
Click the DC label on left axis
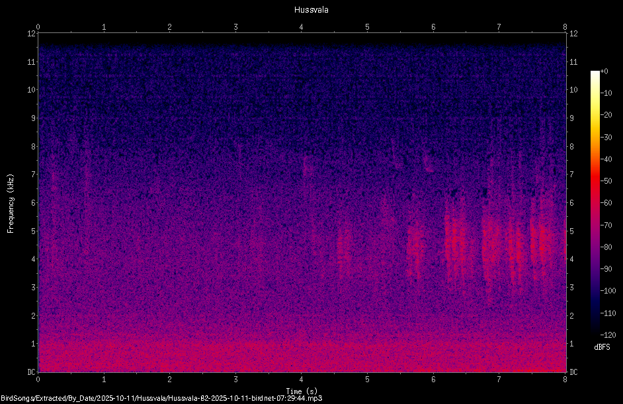(x=31, y=372)
